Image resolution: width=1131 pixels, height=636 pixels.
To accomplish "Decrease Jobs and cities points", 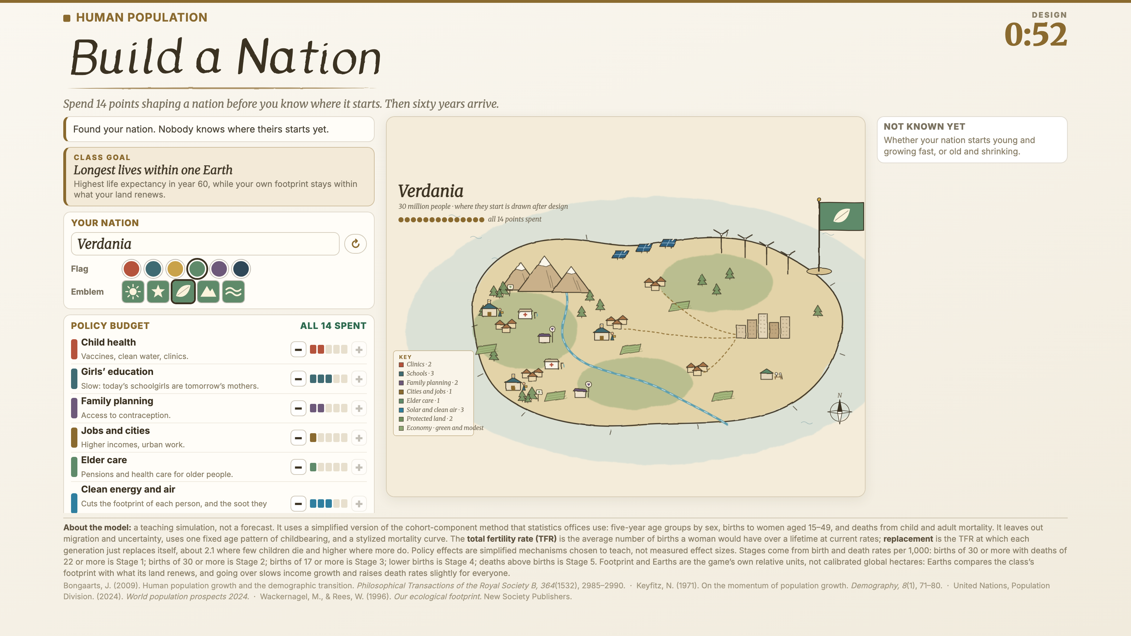I will 298,438.
